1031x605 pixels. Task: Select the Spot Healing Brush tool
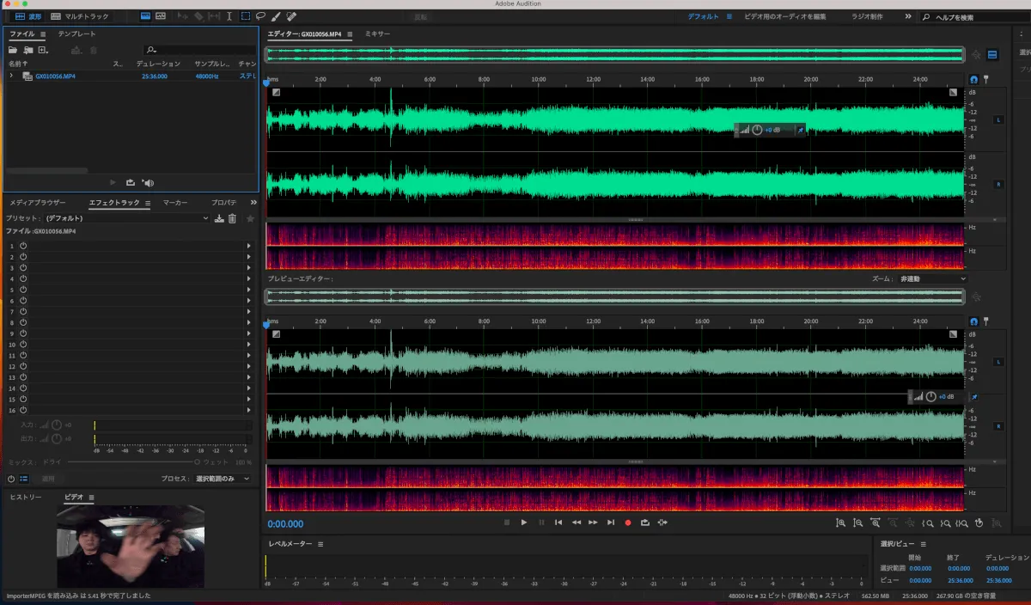291,16
